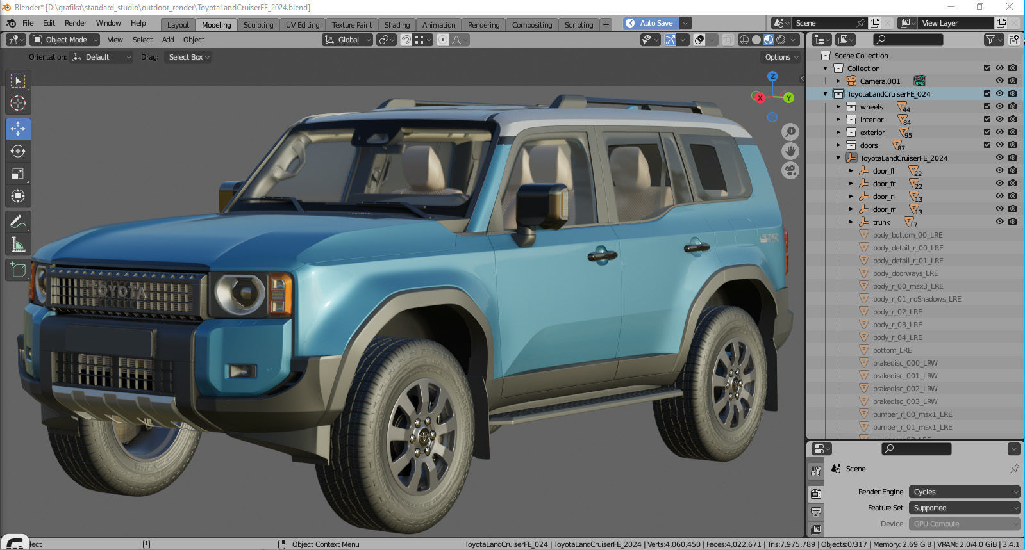Hide the trunk object with eye icon

coord(999,222)
